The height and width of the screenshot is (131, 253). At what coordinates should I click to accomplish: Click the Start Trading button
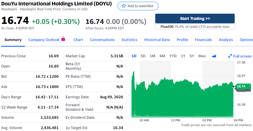pos(195,19)
